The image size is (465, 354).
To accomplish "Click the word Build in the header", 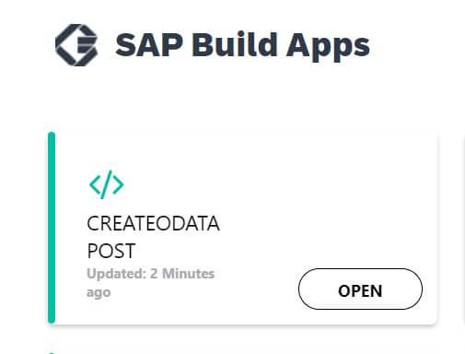I will pos(235,44).
